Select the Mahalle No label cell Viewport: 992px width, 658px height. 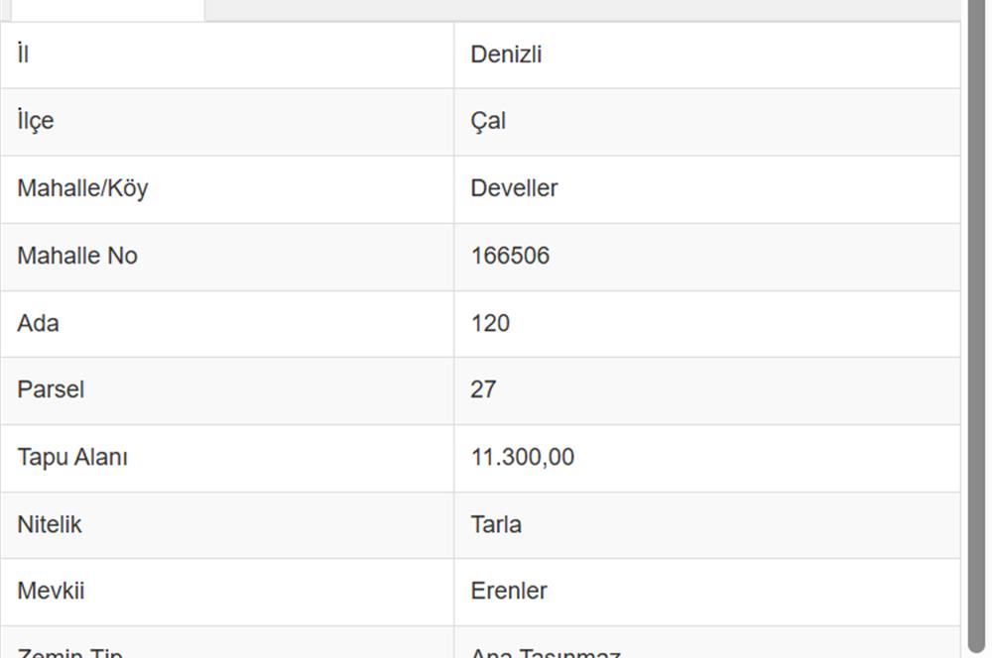[77, 256]
